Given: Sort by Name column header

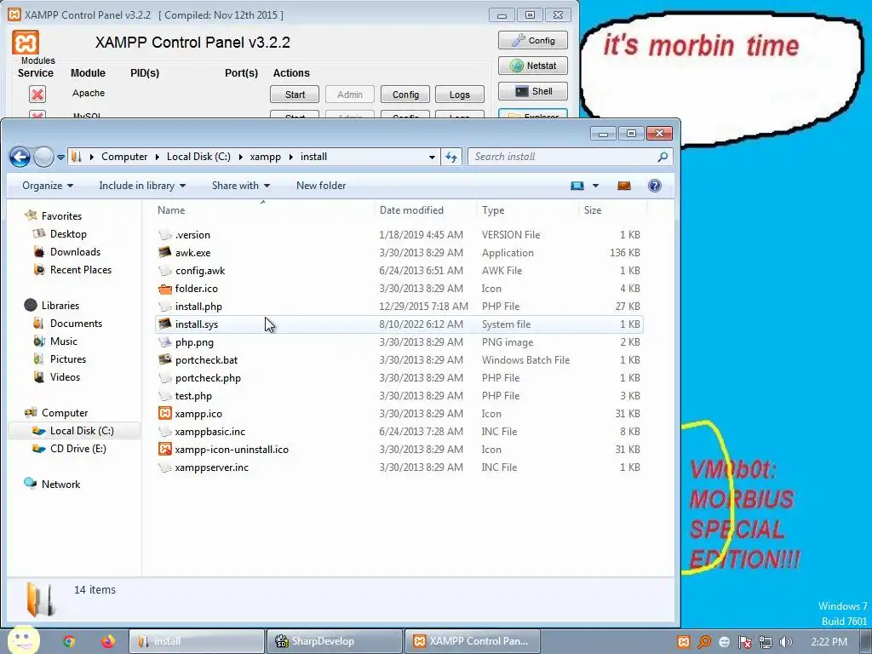Looking at the screenshot, I should pos(171,210).
